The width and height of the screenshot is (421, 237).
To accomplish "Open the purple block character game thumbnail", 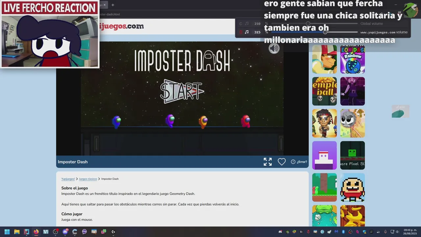I will [x=325, y=155].
